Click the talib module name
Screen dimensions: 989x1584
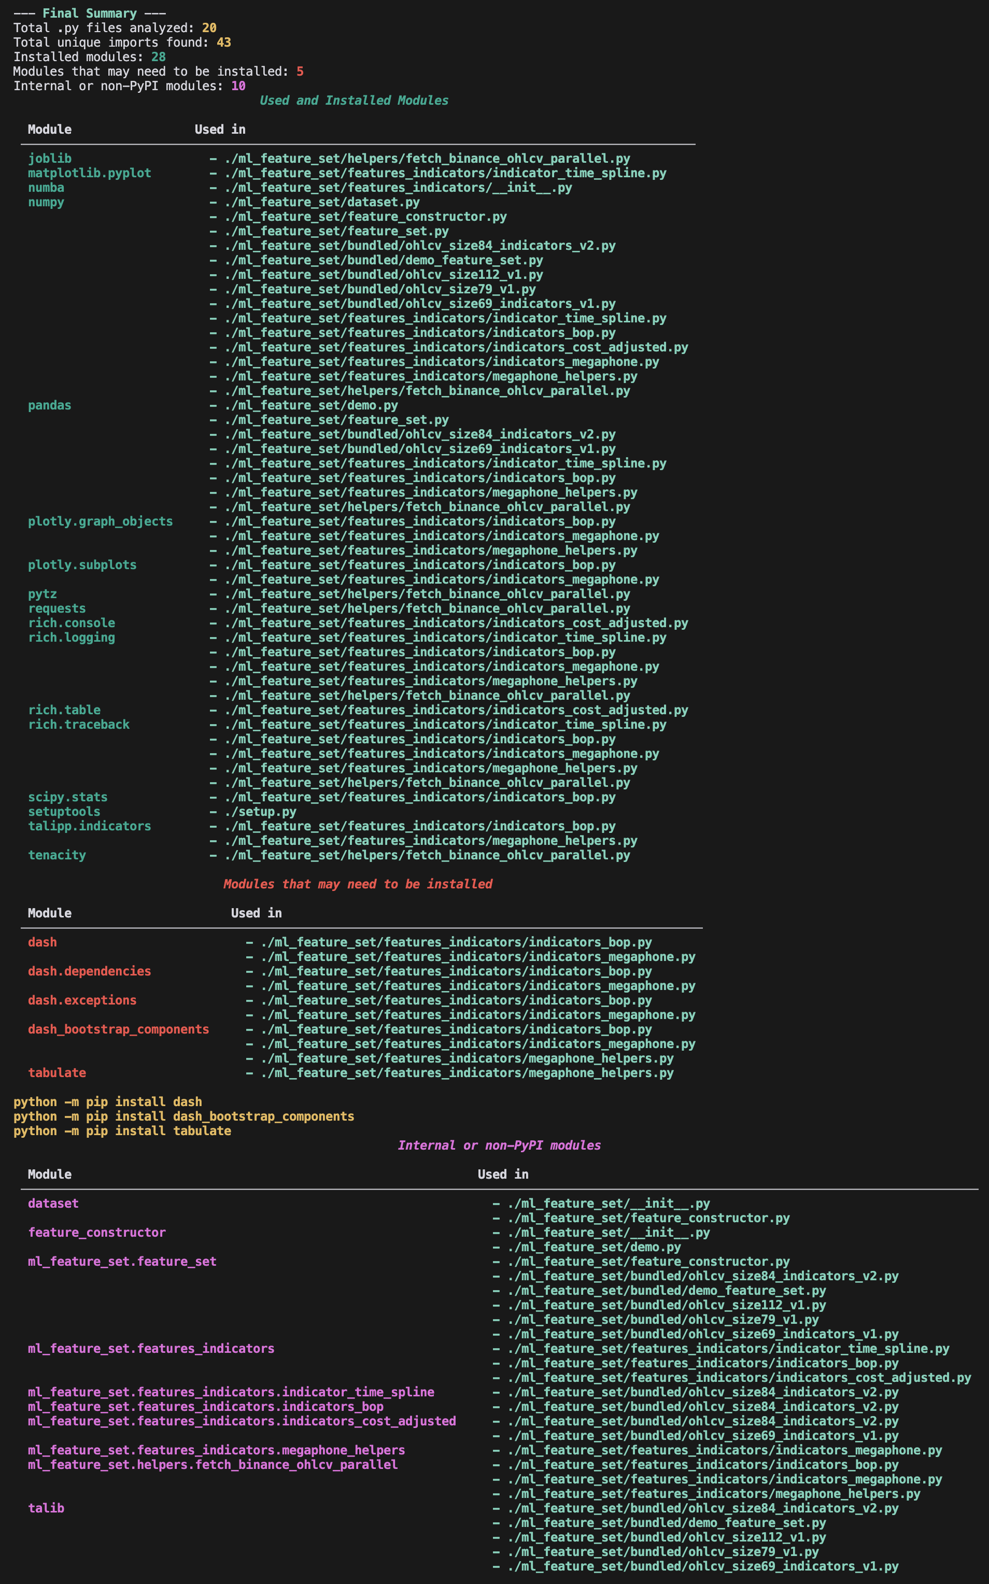pos(46,1508)
